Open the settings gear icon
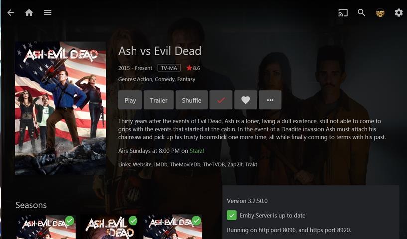This screenshot has height=239, width=407. pyautogui.click(x=399, y=13)
